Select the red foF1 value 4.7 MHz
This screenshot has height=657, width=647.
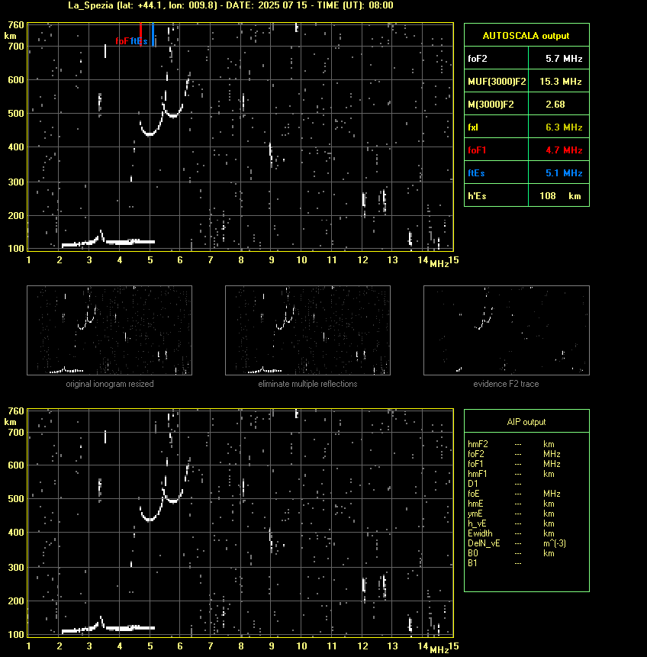point(564,150)
